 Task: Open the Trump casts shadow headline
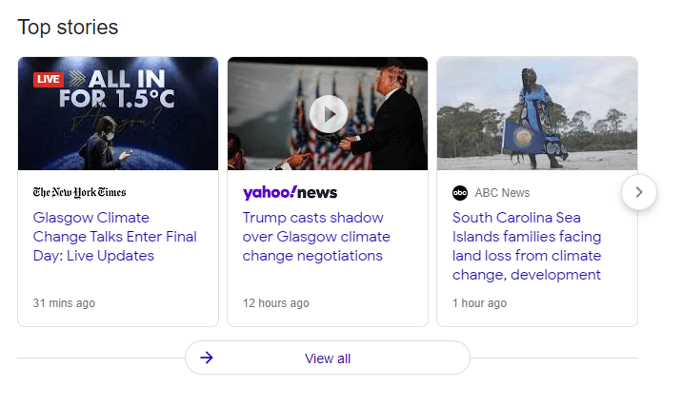[316, 237]
